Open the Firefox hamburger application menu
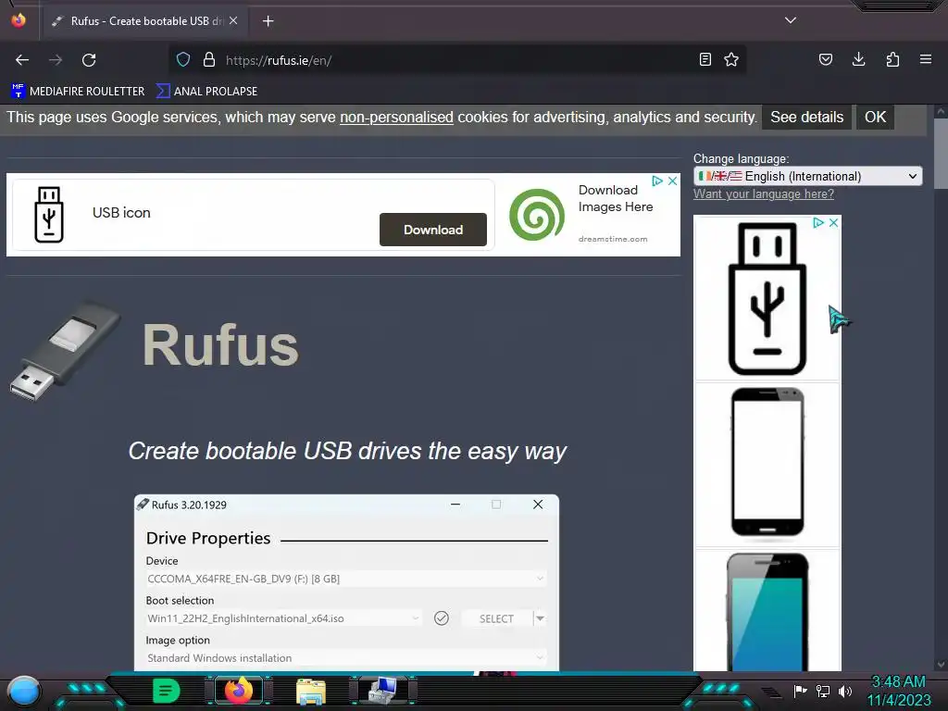The height and width of the screenshot is (711, 948). coord(926,59)
